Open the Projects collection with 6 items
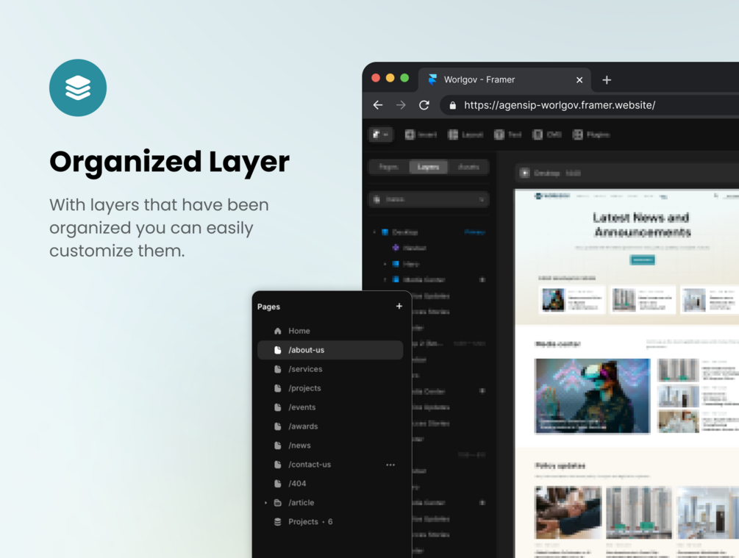The width and height of the screenshot is (739, 558). pyautogui.click(x=330, y=522)
